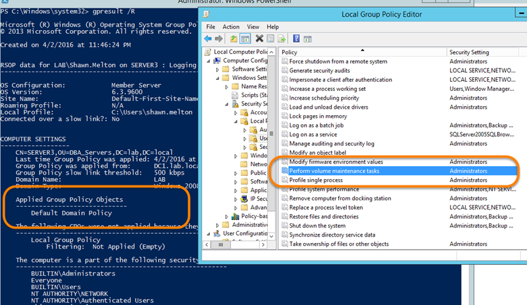Image resolution: width=527 pixels, height=305 pixels.
Task: Click the IP Security shield icon in tree
Action: pos(244,198)
